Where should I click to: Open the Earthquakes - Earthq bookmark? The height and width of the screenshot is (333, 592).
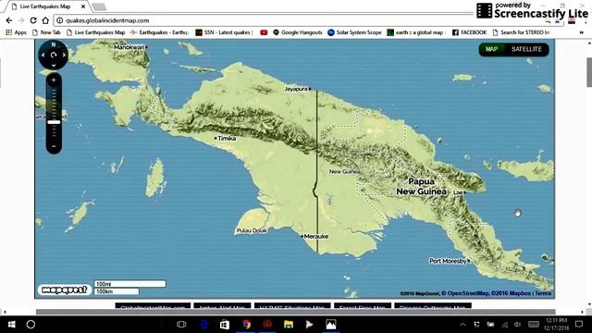coord(159,32)
